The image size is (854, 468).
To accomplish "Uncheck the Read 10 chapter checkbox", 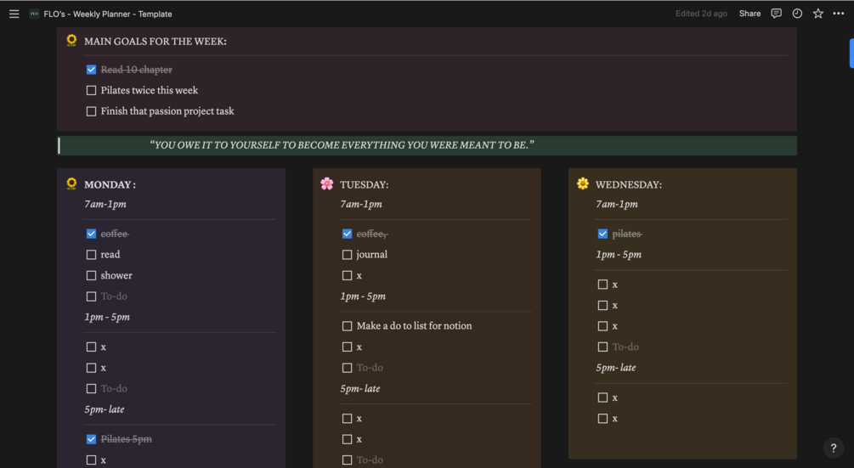I will pos(91,70).
